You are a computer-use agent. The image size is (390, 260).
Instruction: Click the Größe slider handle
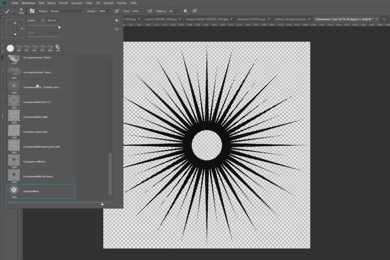pos(59,27)
